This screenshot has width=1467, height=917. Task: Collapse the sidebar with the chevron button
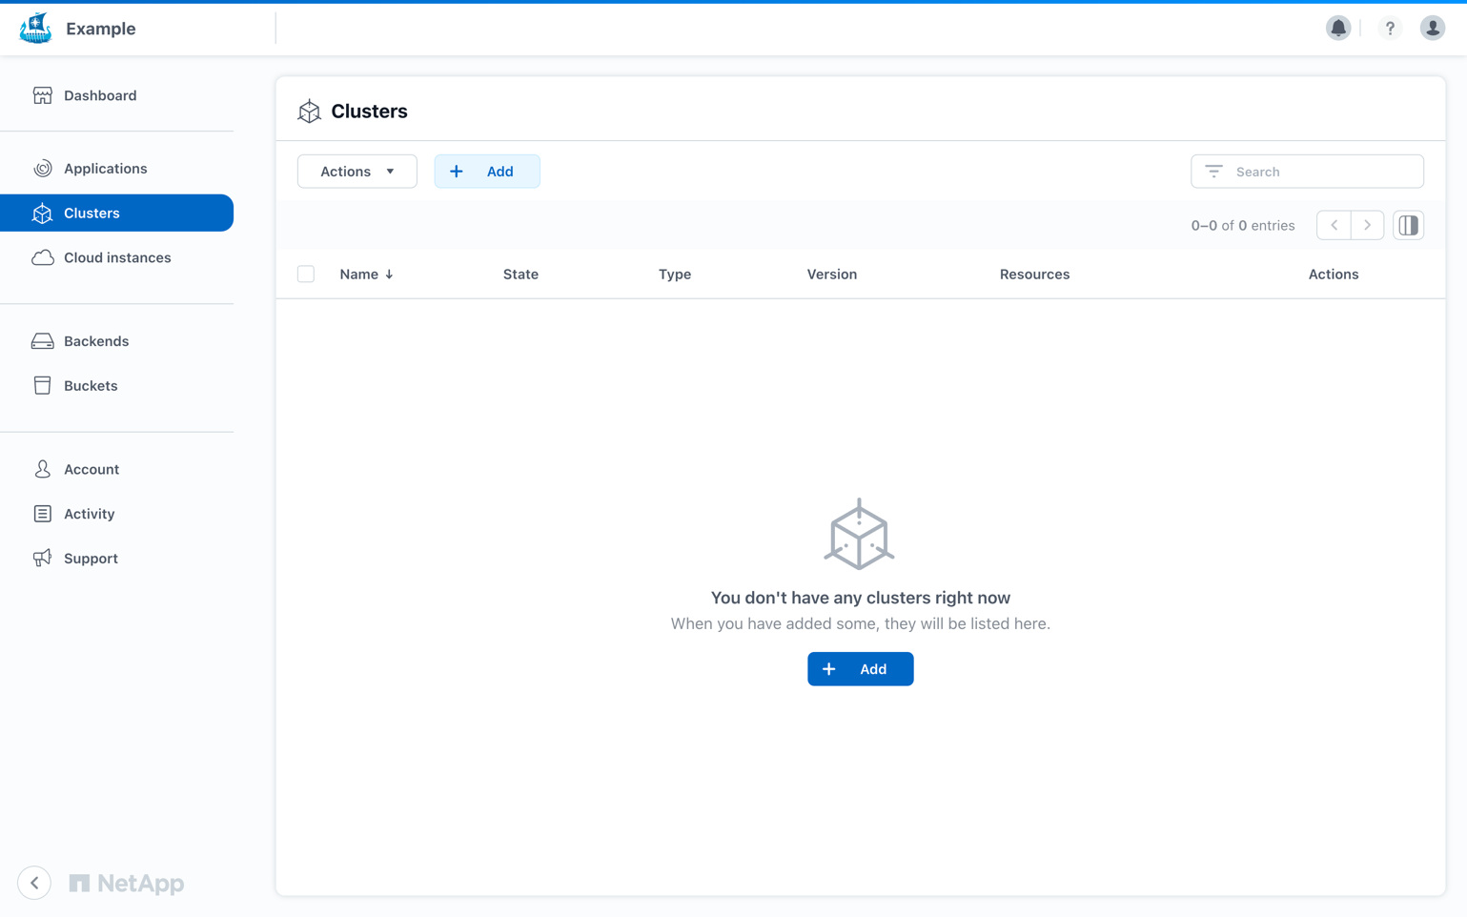[34, 883]
